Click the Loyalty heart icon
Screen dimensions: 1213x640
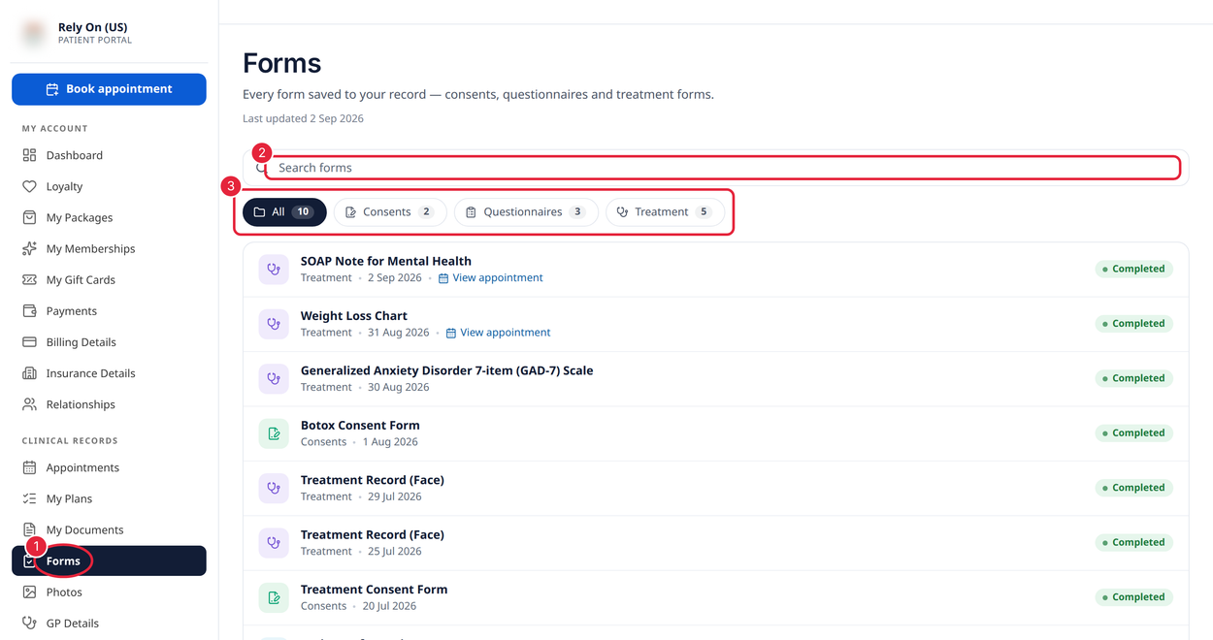29,186
